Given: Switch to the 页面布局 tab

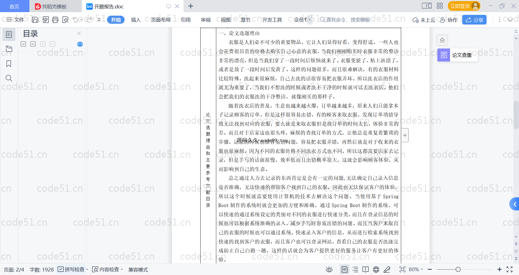Looking at the screenshot, I should pos(161,20).
